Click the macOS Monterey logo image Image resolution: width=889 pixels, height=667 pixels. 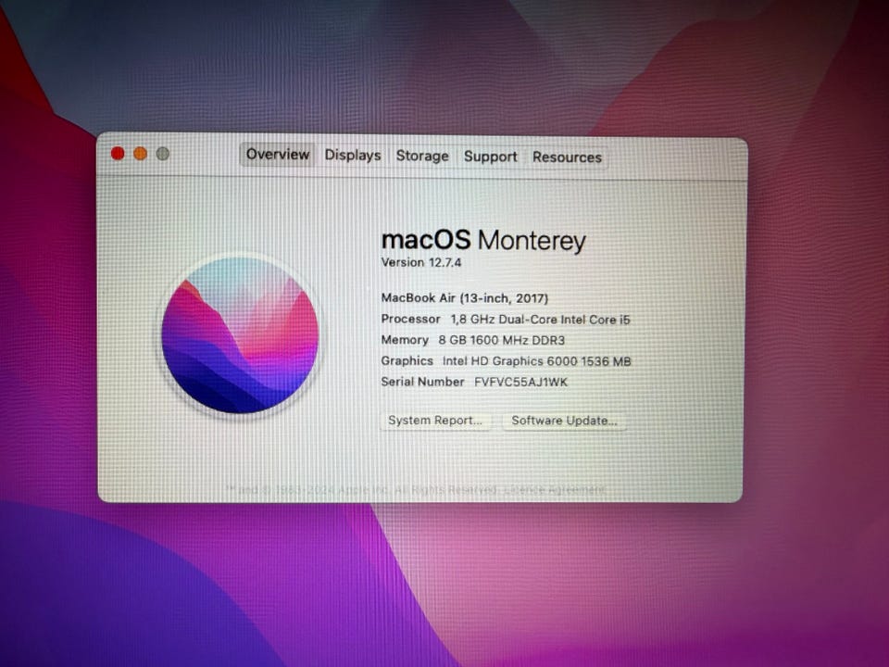tap(240, 334)
